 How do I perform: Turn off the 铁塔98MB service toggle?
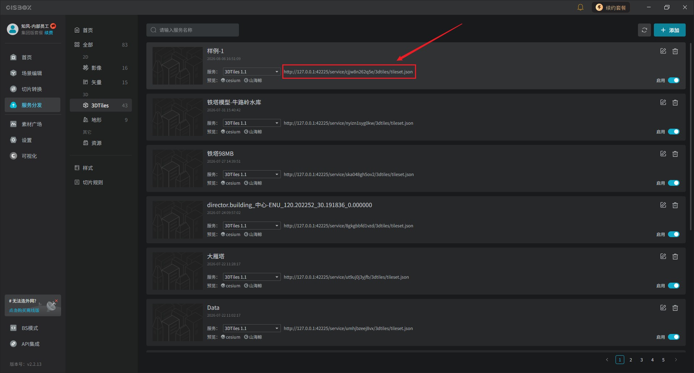[x=674, y=183]
